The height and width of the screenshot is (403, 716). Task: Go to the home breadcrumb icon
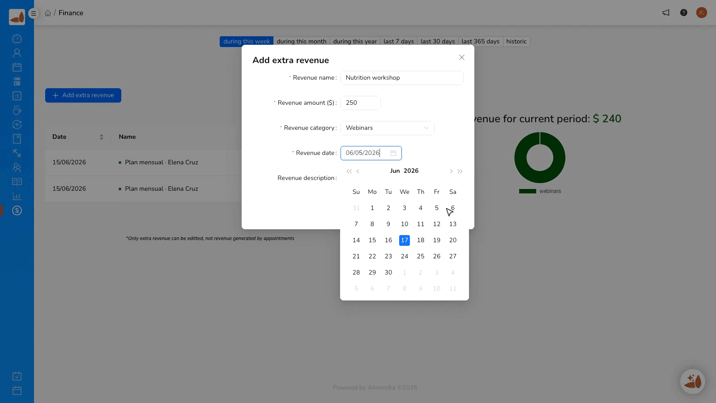pos(48,13)
